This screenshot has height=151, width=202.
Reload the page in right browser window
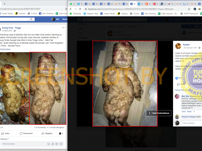pos(80,9)
